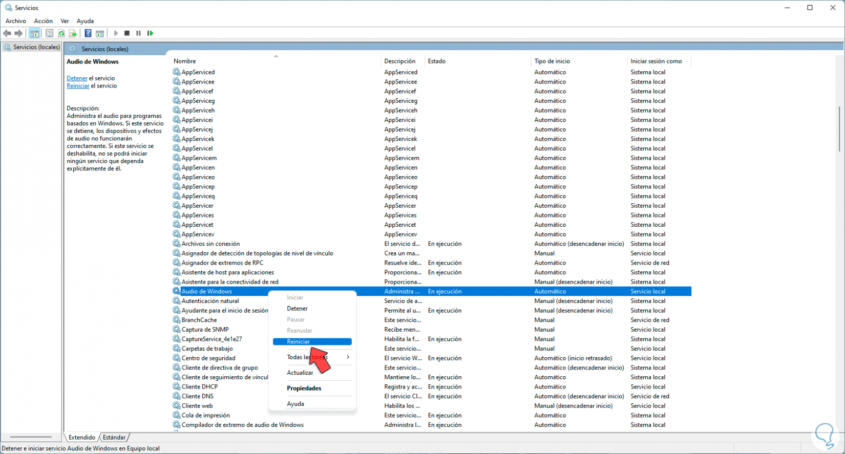Click the Restart Service toolbar icon
This screenshot has height=454, width=845.
coord(150,33)
